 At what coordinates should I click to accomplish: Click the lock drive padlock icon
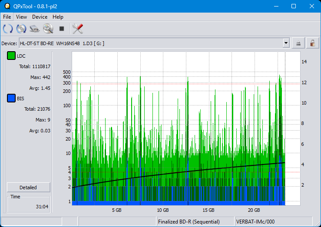pos(311,43)
